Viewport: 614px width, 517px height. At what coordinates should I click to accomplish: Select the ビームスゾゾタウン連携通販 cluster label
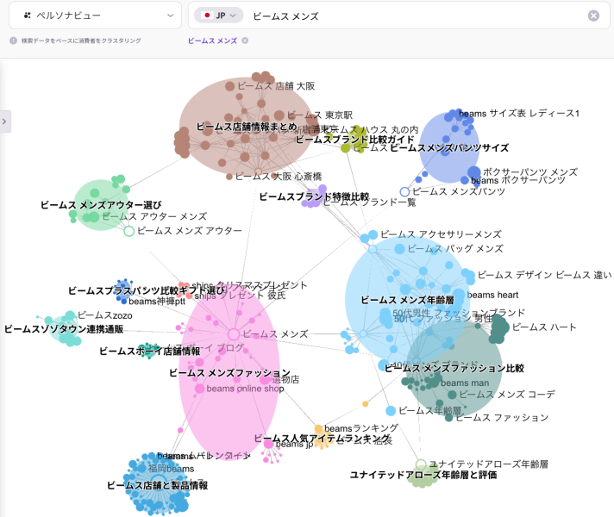pyautogui.click(x=64, y=329)
